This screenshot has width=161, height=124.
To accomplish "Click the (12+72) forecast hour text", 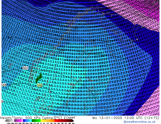I will pos(152,118).
